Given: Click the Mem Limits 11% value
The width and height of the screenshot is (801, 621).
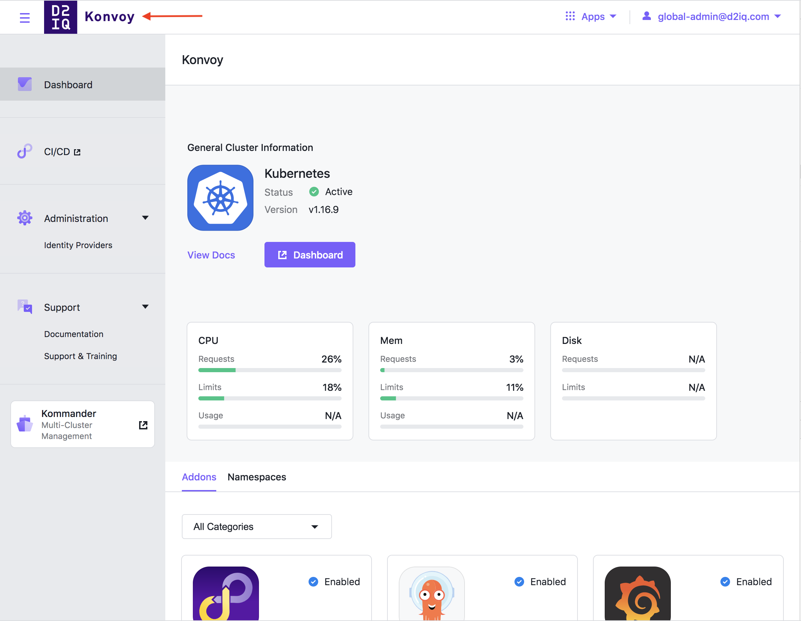Looking at the screenshot, I should (x=514, y=387).
